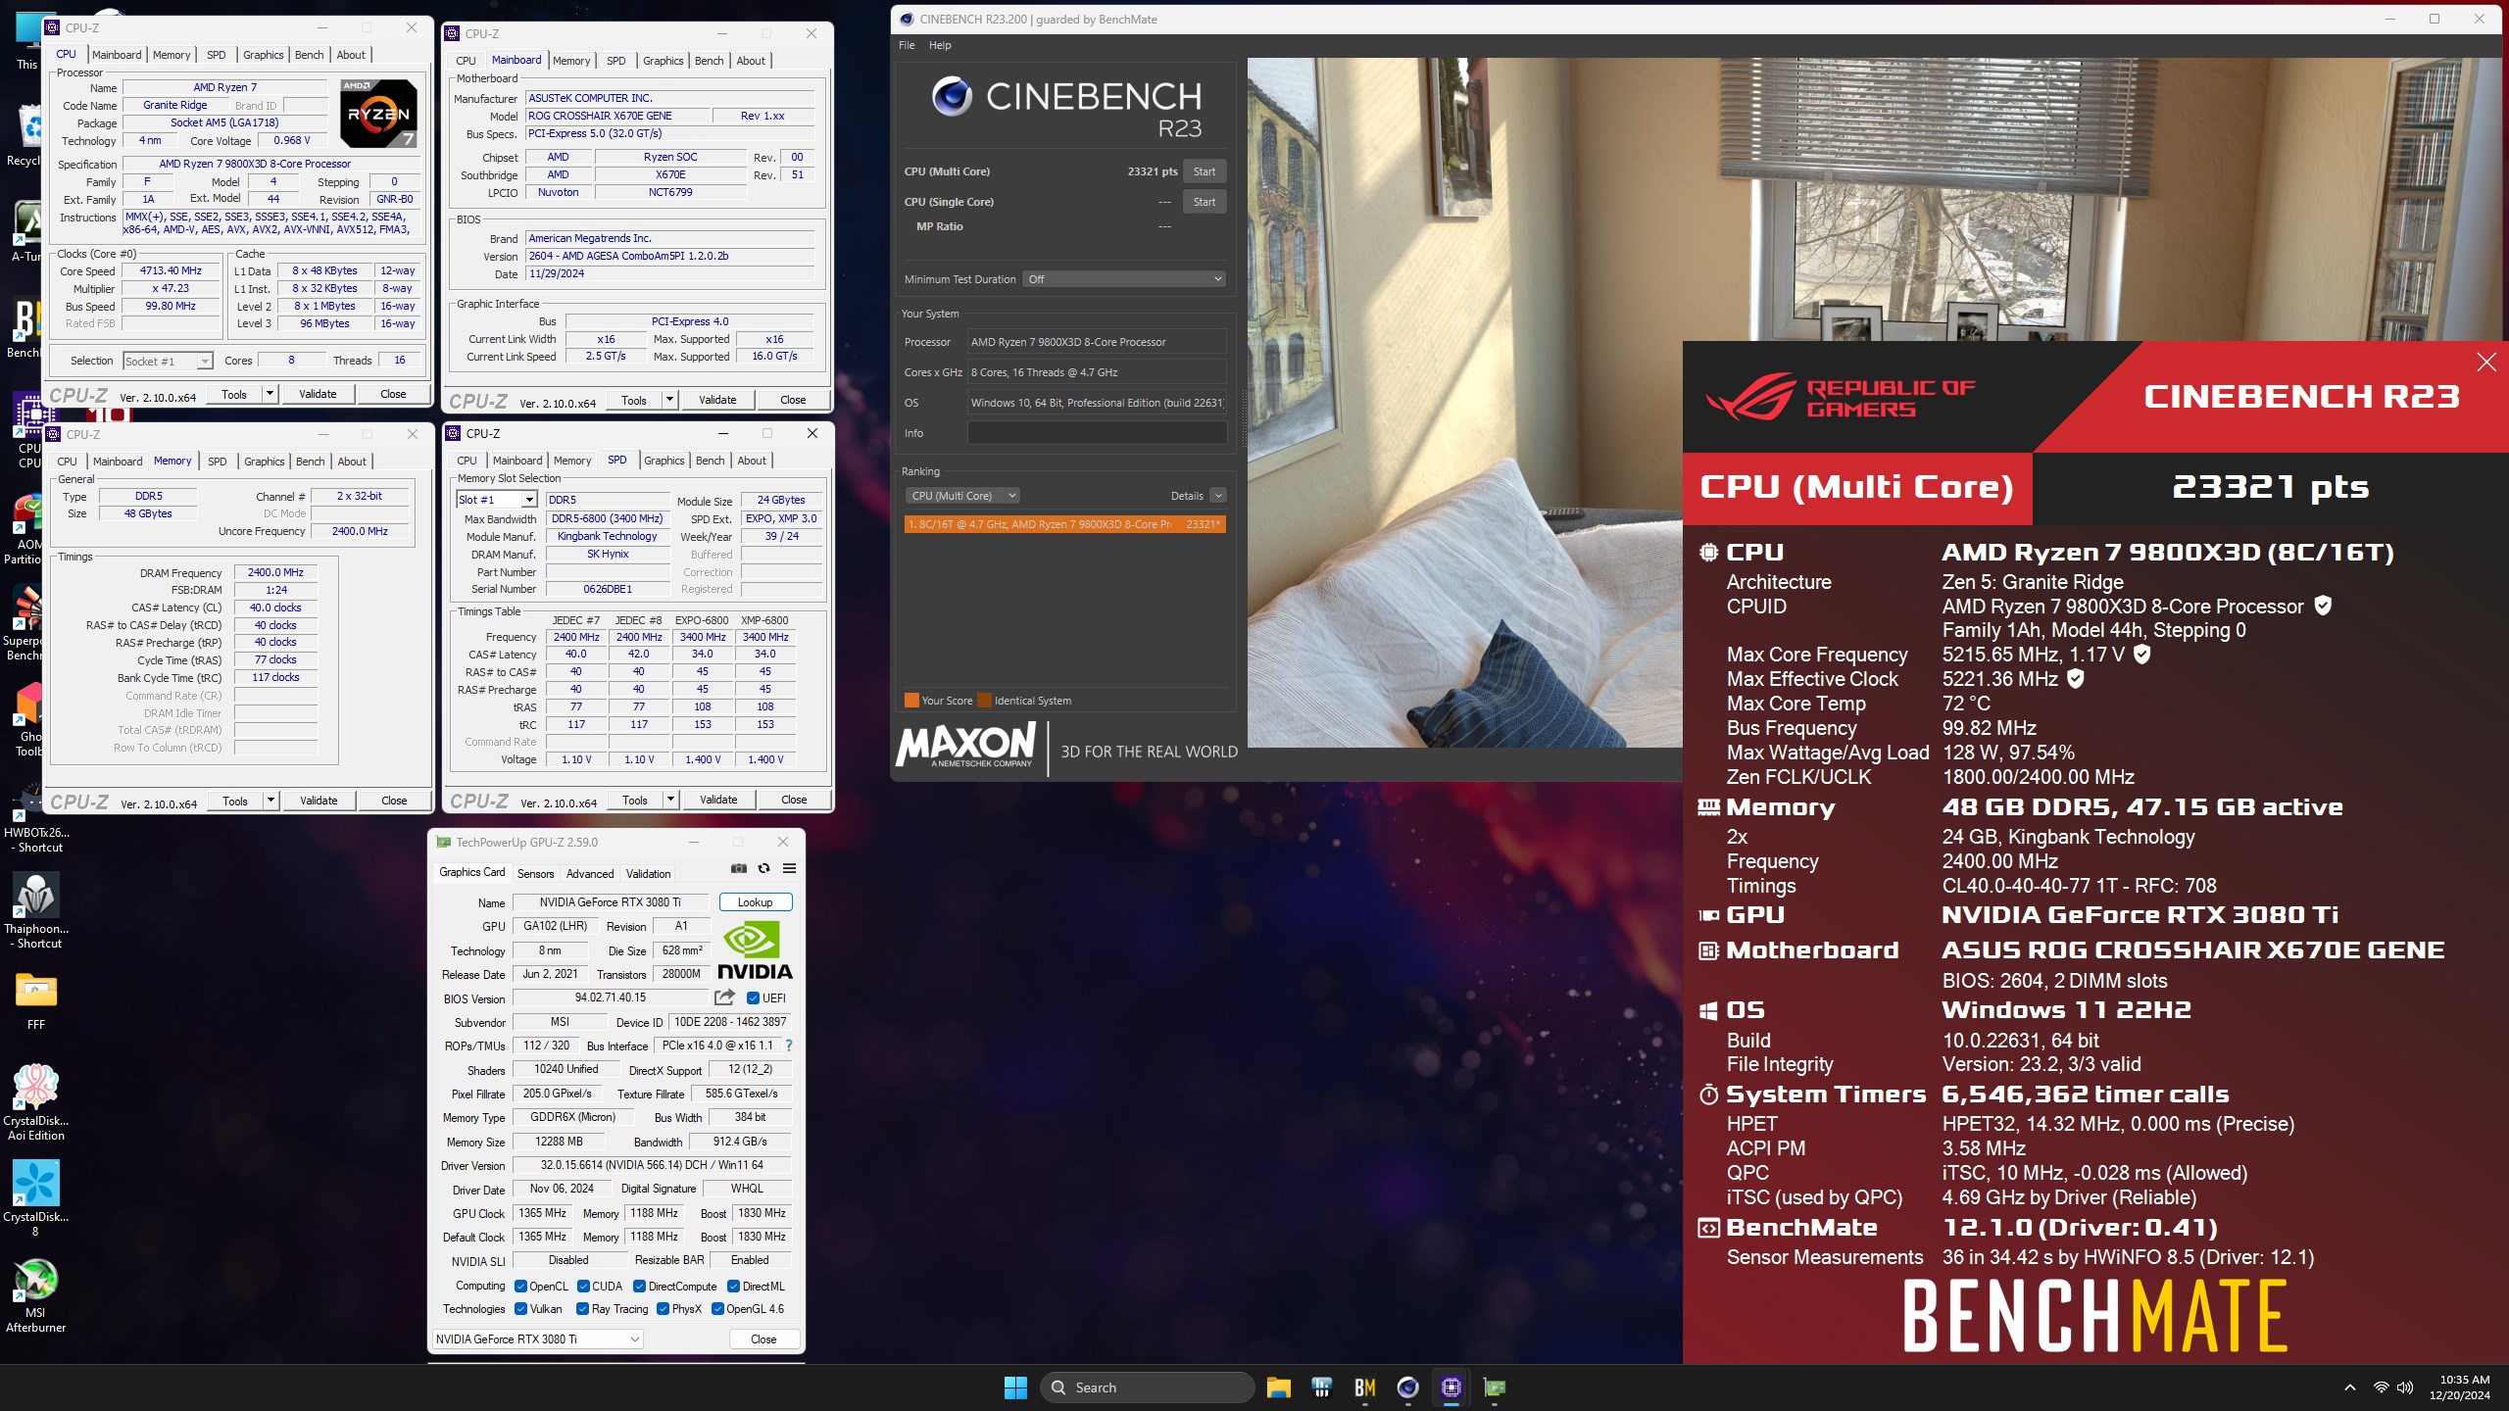2509x1411 pixels.
Task: Open the CrystalDisk 8 desktop icon
Action: point(36,1198)
